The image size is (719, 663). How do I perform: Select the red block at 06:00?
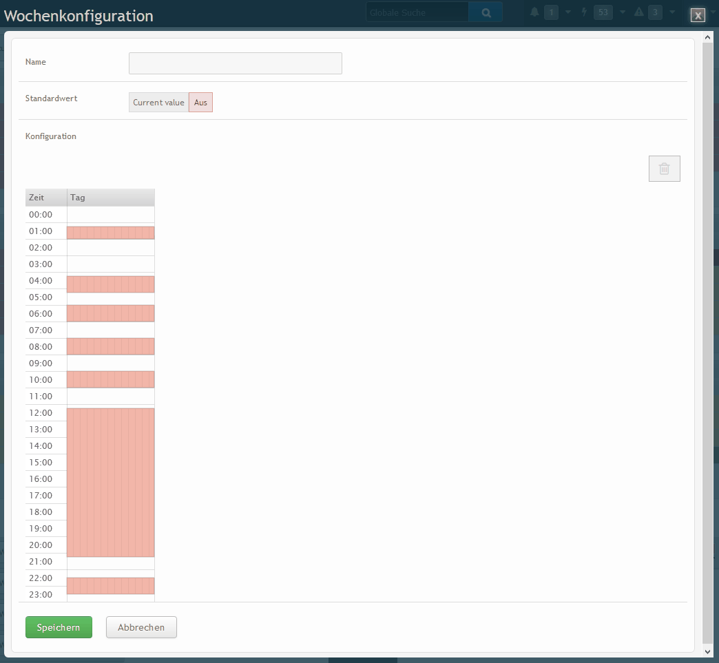(x=110, y=313)
